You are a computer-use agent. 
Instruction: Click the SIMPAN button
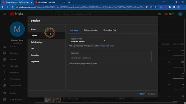151,94
